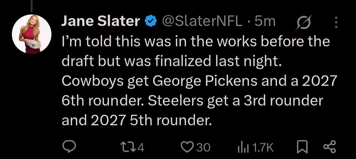
Task: Click the 5m timestamp
Action: [265, 22]
